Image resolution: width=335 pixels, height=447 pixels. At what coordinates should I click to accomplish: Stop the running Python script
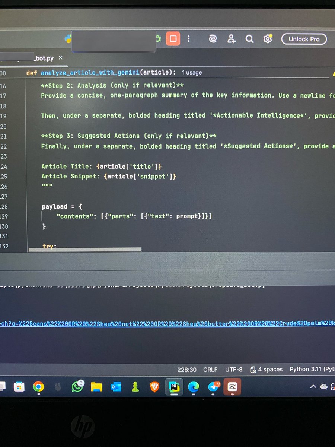172,38
